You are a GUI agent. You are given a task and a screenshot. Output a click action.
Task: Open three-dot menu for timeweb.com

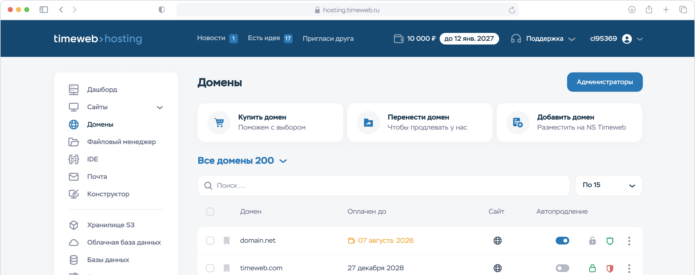point(629,268)
